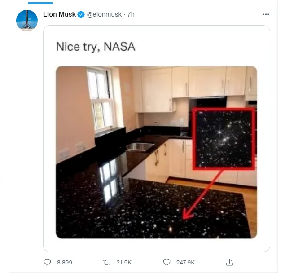The image size is (285, 273).
Task: Open the share icon menu
Action: click(x=229, y=262)
